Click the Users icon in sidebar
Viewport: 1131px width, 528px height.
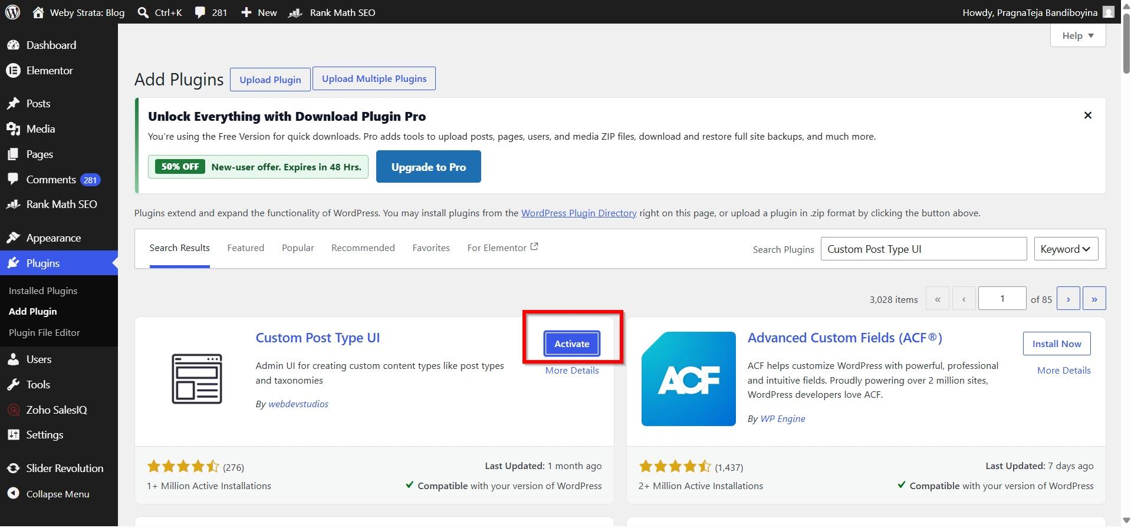tap(13, 359)
